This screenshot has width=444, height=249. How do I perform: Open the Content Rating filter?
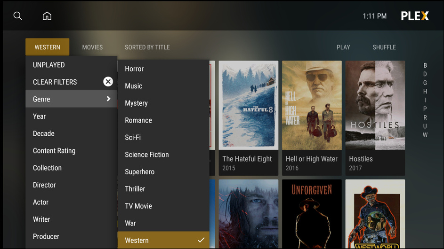[x=72, y=151]
